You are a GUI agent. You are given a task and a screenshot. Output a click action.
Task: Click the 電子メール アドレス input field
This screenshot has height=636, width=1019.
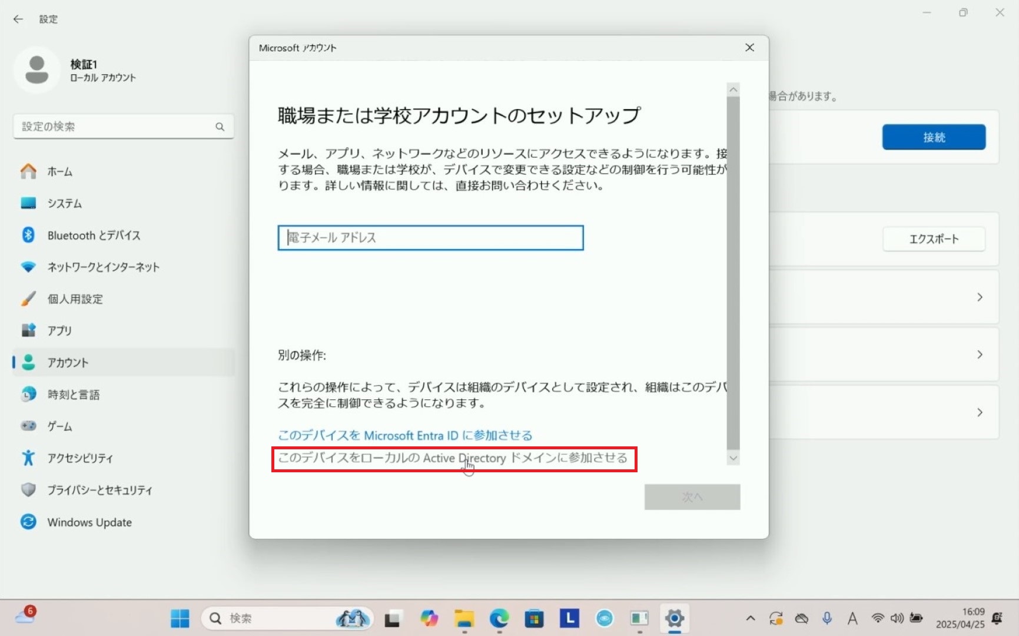point(430,238)
